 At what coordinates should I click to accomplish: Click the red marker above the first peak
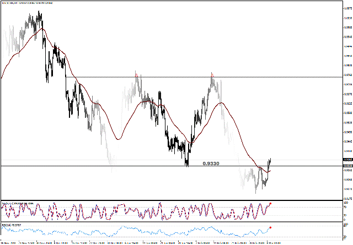(136, 74)
